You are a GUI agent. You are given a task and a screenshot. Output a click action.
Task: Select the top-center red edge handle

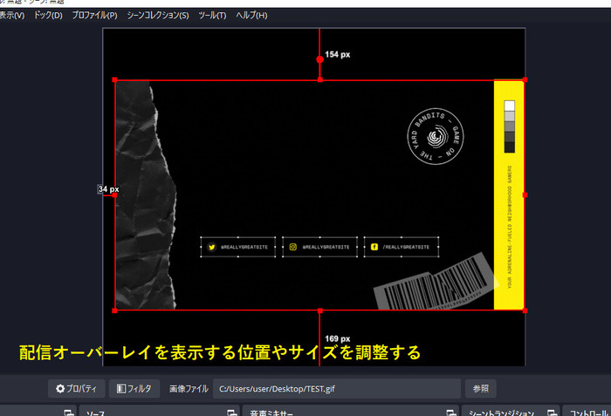tap(320, 80)
